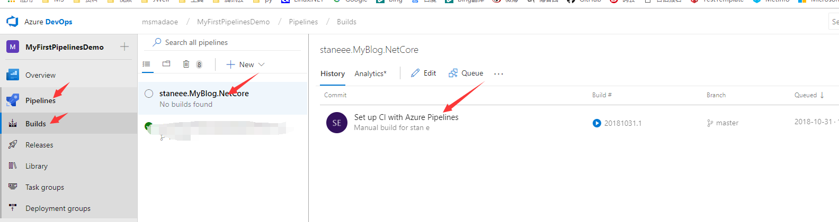Open the more actions ellipsis menu

pos(498,73)
